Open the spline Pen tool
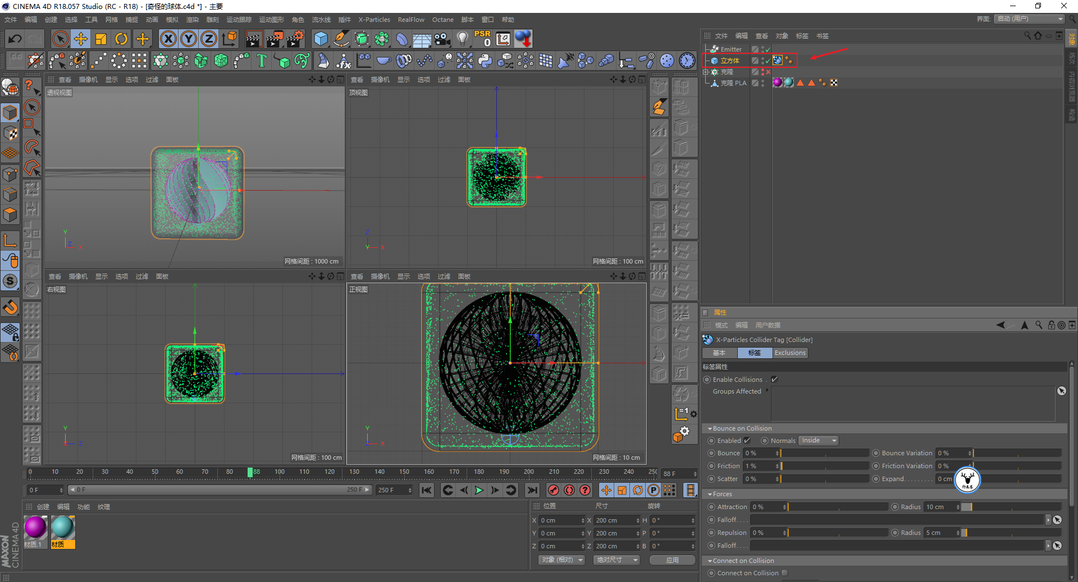The image size is (1078, 582). click(x=341, y=39)
